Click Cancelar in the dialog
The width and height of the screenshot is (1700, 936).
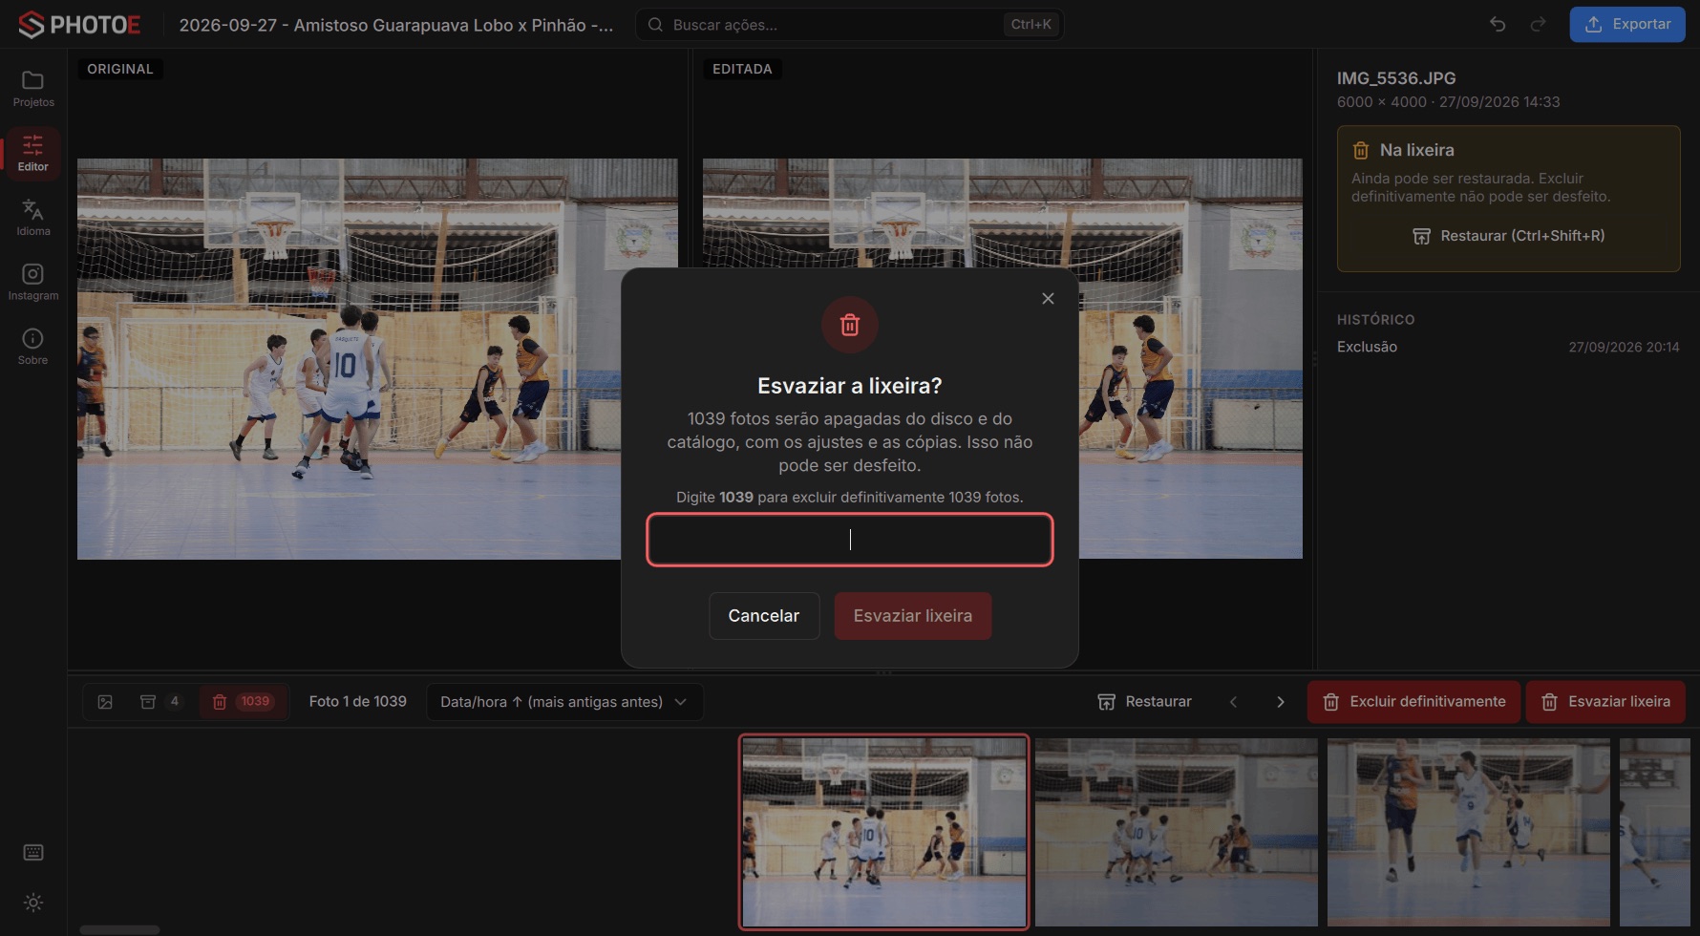[x=764, y=616]
